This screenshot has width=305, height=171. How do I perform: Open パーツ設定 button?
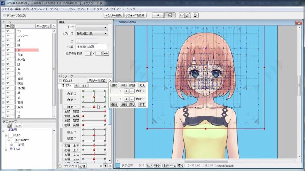(43, 26)
